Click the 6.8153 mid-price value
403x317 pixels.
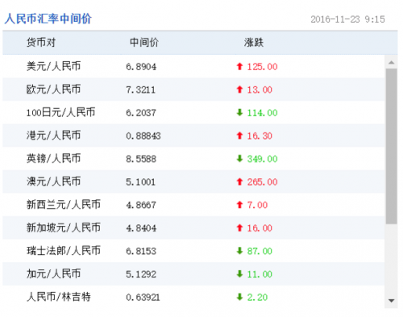tap(141, 252)
